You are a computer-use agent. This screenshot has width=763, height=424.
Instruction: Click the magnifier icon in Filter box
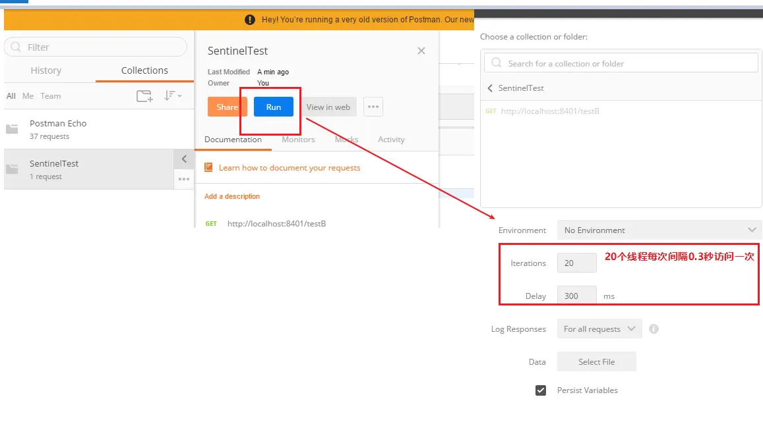(16, 47)
